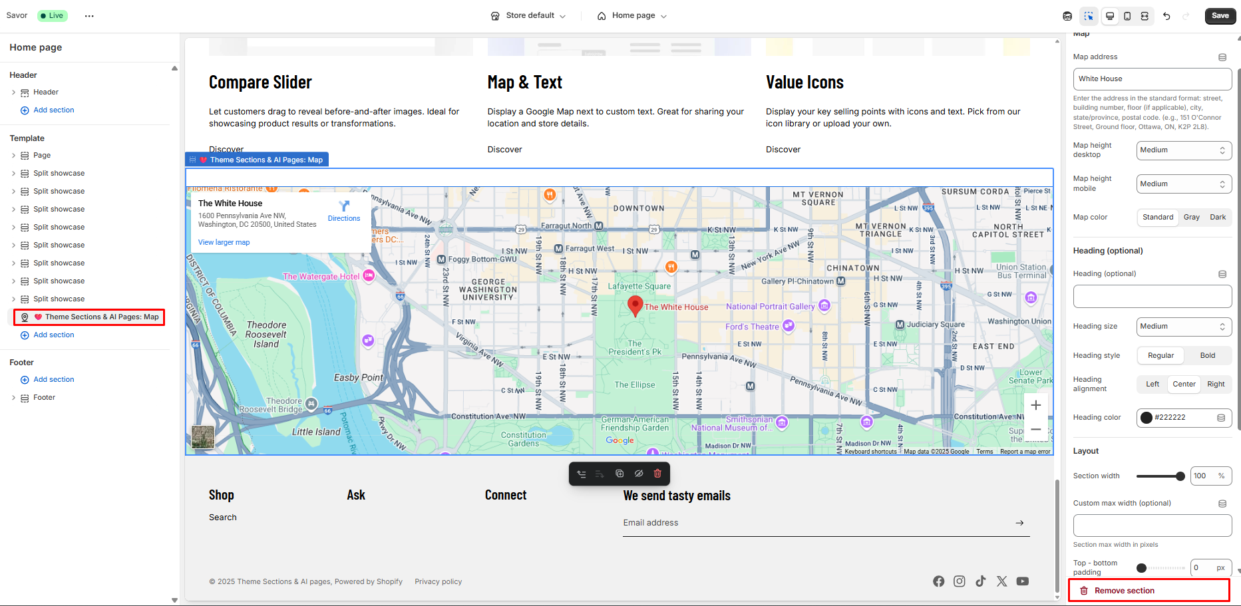
Task: Select Theme Sections & AI Pages: Map item
Action: click(89, 317)
